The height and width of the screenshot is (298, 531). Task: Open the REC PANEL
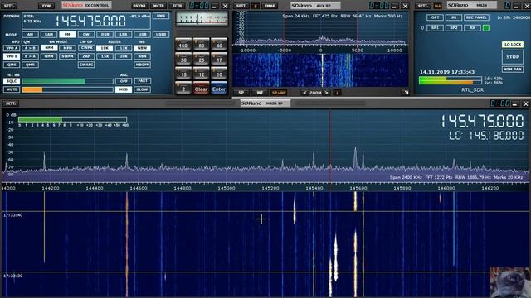pyautogui.click(x=476, y=17)
